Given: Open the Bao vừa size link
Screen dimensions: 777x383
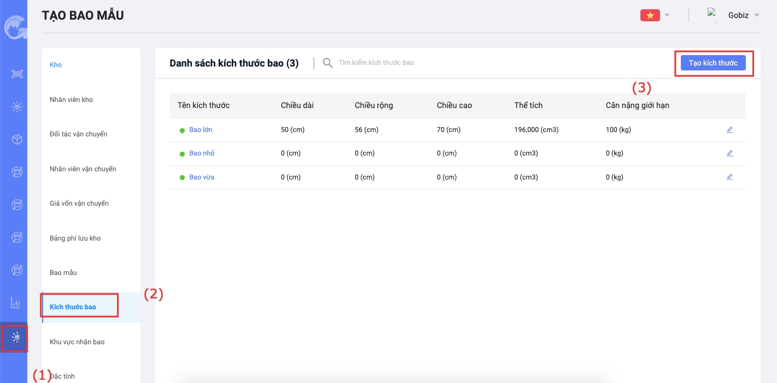Looking at the screenshot, I should click(x=202, y=177).
